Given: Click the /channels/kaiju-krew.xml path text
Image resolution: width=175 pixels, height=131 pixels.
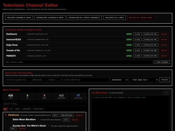Looking at the screenshot, I should click(x=38, y=45).
